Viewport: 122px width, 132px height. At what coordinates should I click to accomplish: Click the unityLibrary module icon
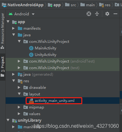14,121
